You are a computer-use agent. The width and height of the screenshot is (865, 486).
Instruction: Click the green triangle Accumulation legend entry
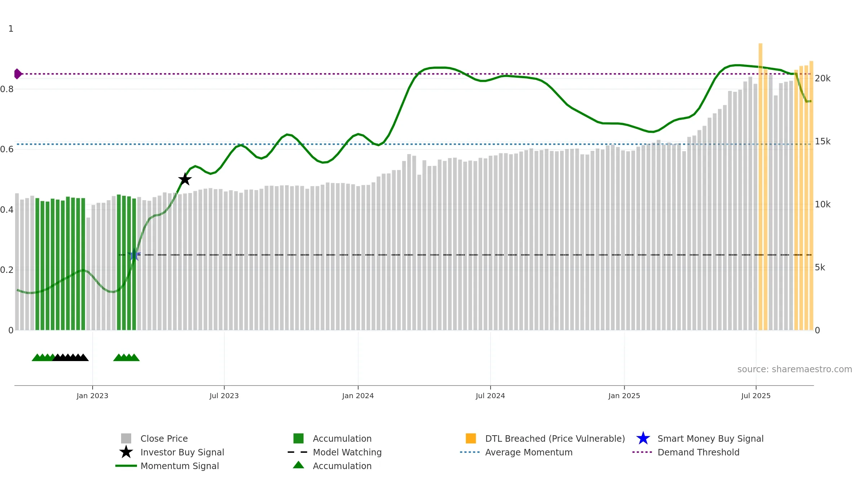(332, 466)
